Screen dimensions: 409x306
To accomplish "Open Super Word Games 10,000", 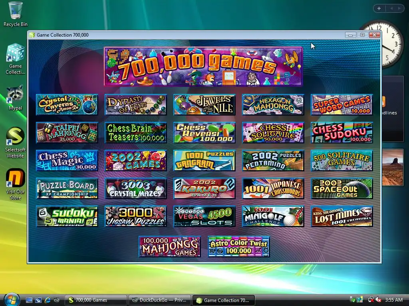I will [342, 105].
